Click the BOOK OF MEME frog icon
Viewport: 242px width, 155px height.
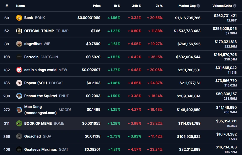(x=19, y=123)
